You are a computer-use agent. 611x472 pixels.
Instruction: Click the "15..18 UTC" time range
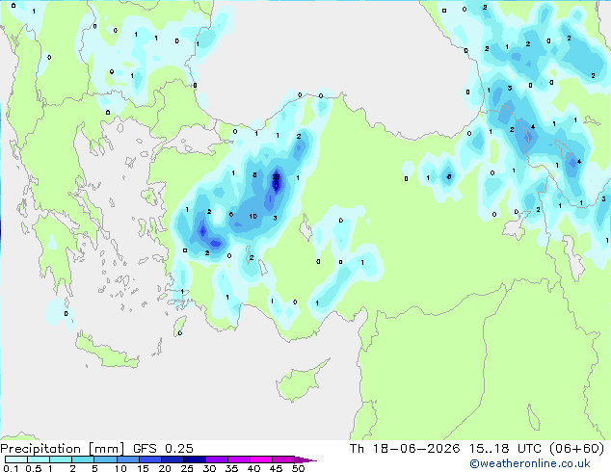click(x=505, y=449)
